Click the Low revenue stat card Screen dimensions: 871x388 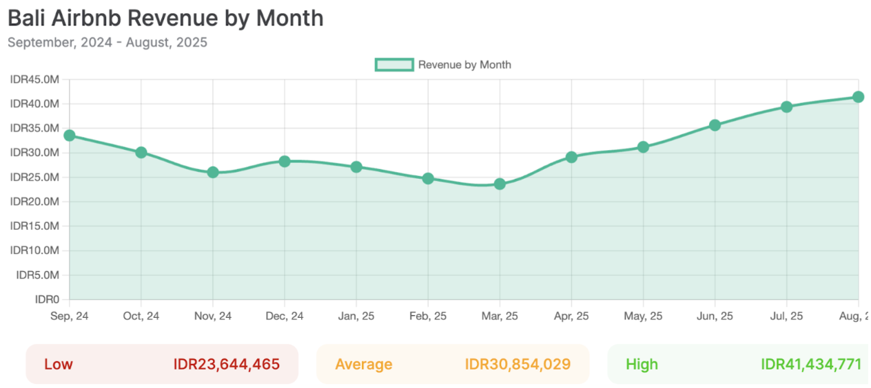click(162, 364)
